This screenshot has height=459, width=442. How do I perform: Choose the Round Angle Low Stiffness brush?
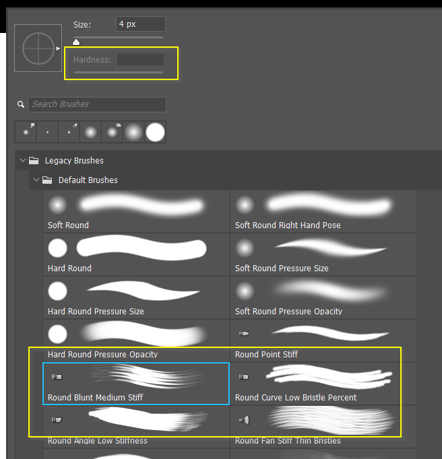(x=136, y=427)
